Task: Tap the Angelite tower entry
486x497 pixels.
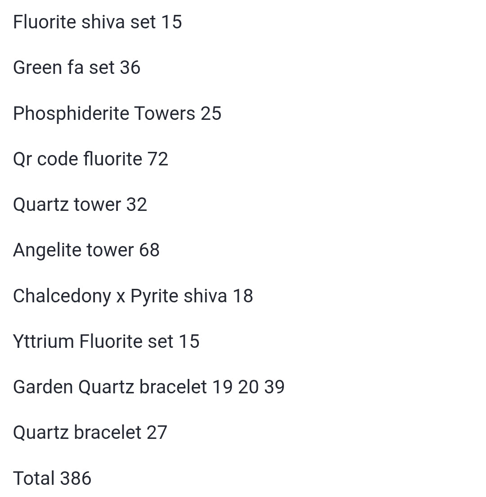Action: click(73, 250)
